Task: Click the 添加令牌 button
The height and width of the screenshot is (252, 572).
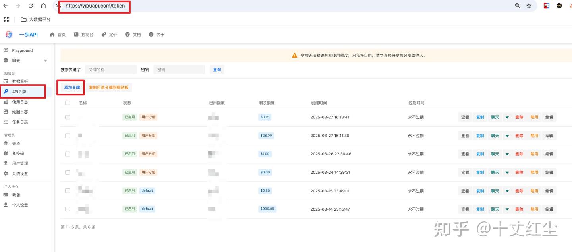Action: pos(70,87)
